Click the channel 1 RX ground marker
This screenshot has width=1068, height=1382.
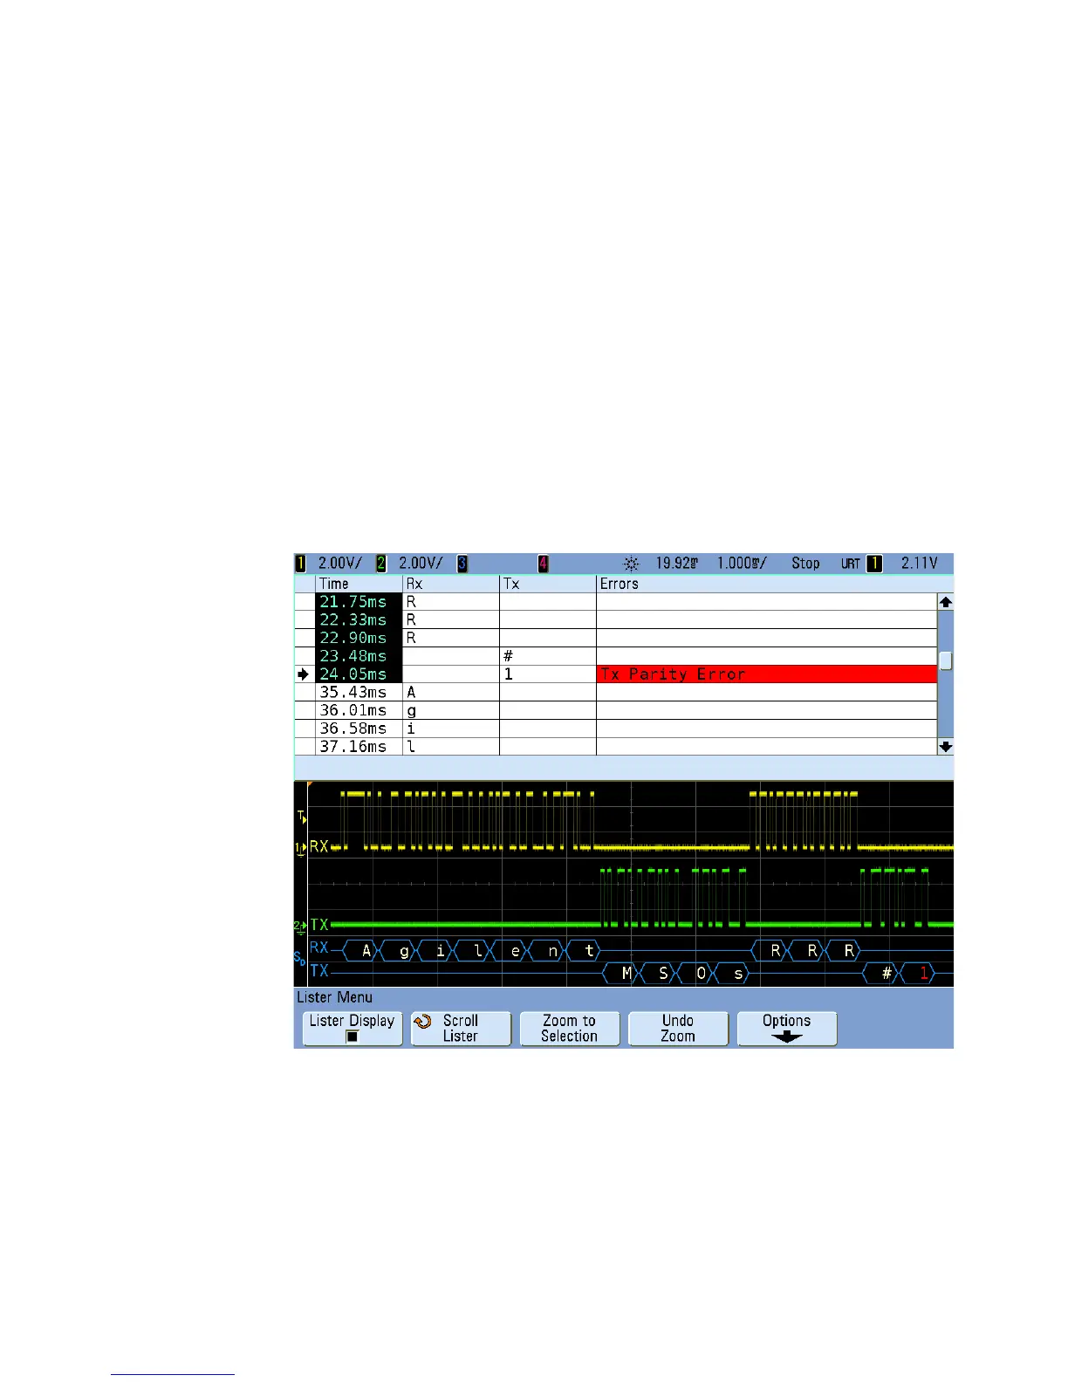[x=300, y=848]
